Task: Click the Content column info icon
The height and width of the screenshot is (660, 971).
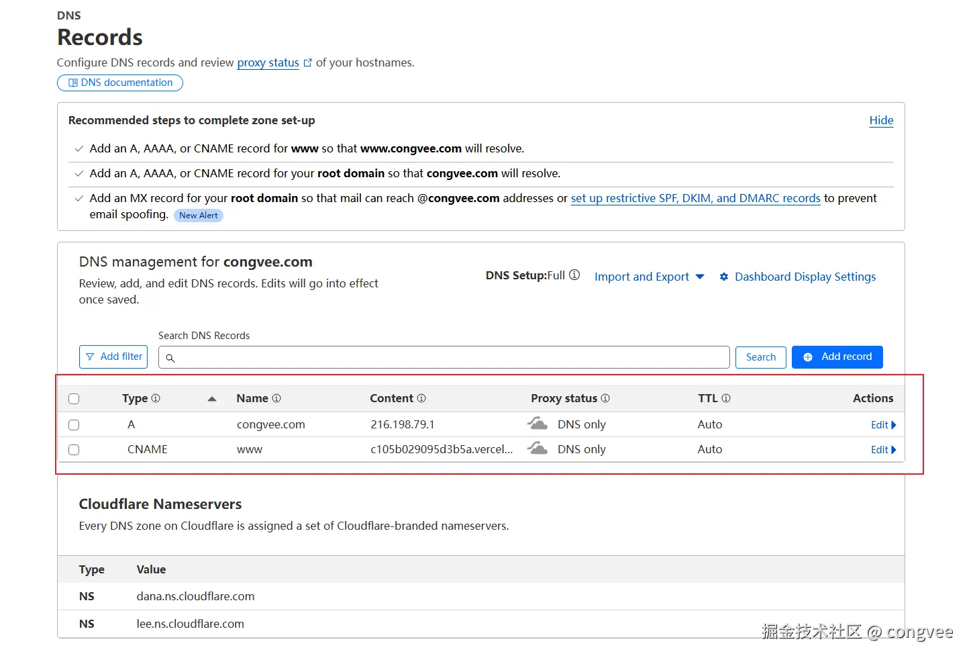Action: [421, 398]
